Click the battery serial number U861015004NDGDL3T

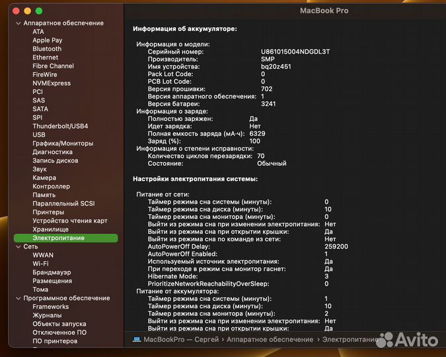[x=295, y=52]
